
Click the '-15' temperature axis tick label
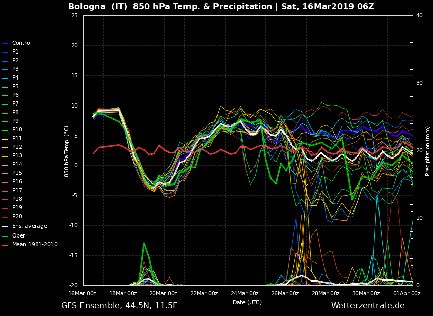click(74, 256)
